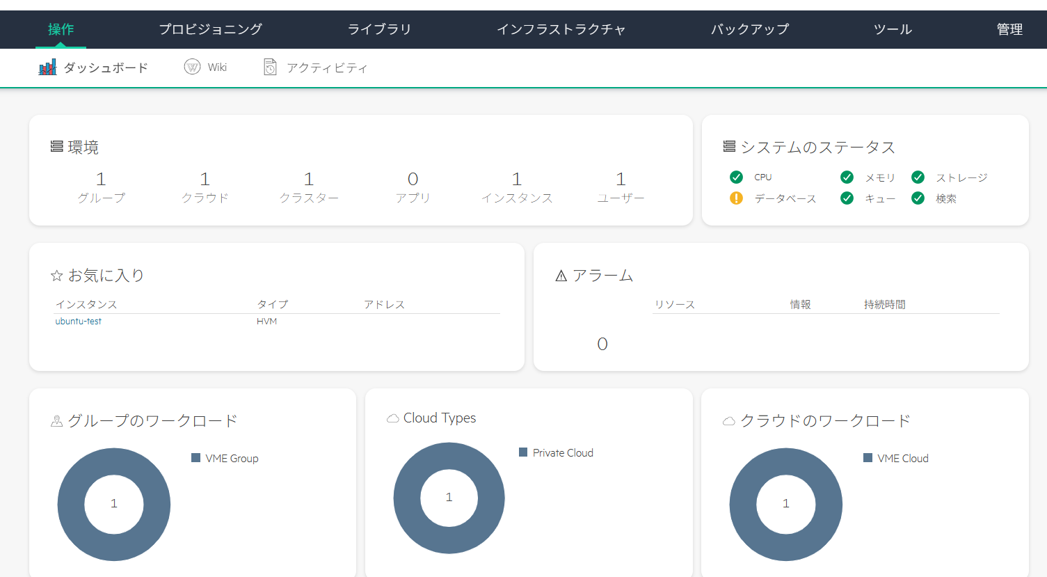Click the クラウドのワークロード donut chart ring
Screen dimensions: 1047x577
[743, 504]
